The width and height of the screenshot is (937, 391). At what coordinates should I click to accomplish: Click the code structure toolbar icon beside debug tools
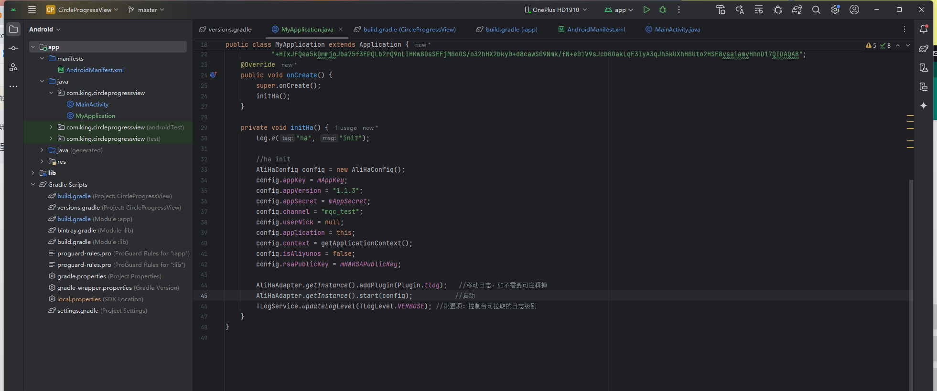(x=759, y=10)
